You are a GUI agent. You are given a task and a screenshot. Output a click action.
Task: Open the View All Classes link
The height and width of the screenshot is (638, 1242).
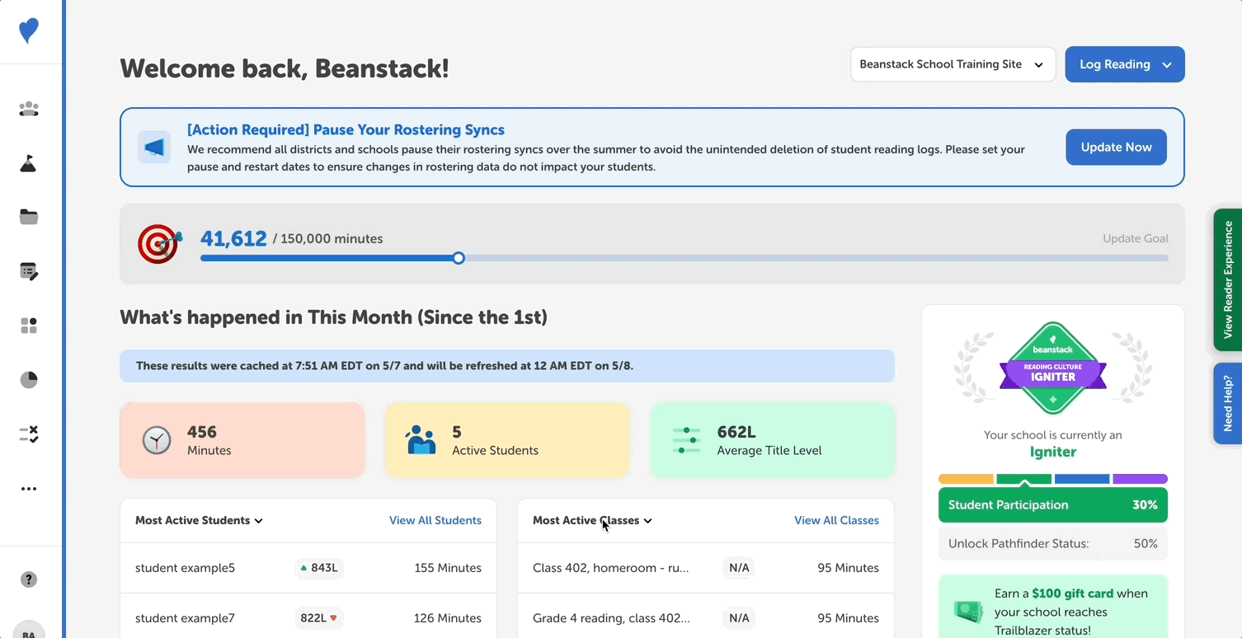pyautogui.click(x=836, y=520)
